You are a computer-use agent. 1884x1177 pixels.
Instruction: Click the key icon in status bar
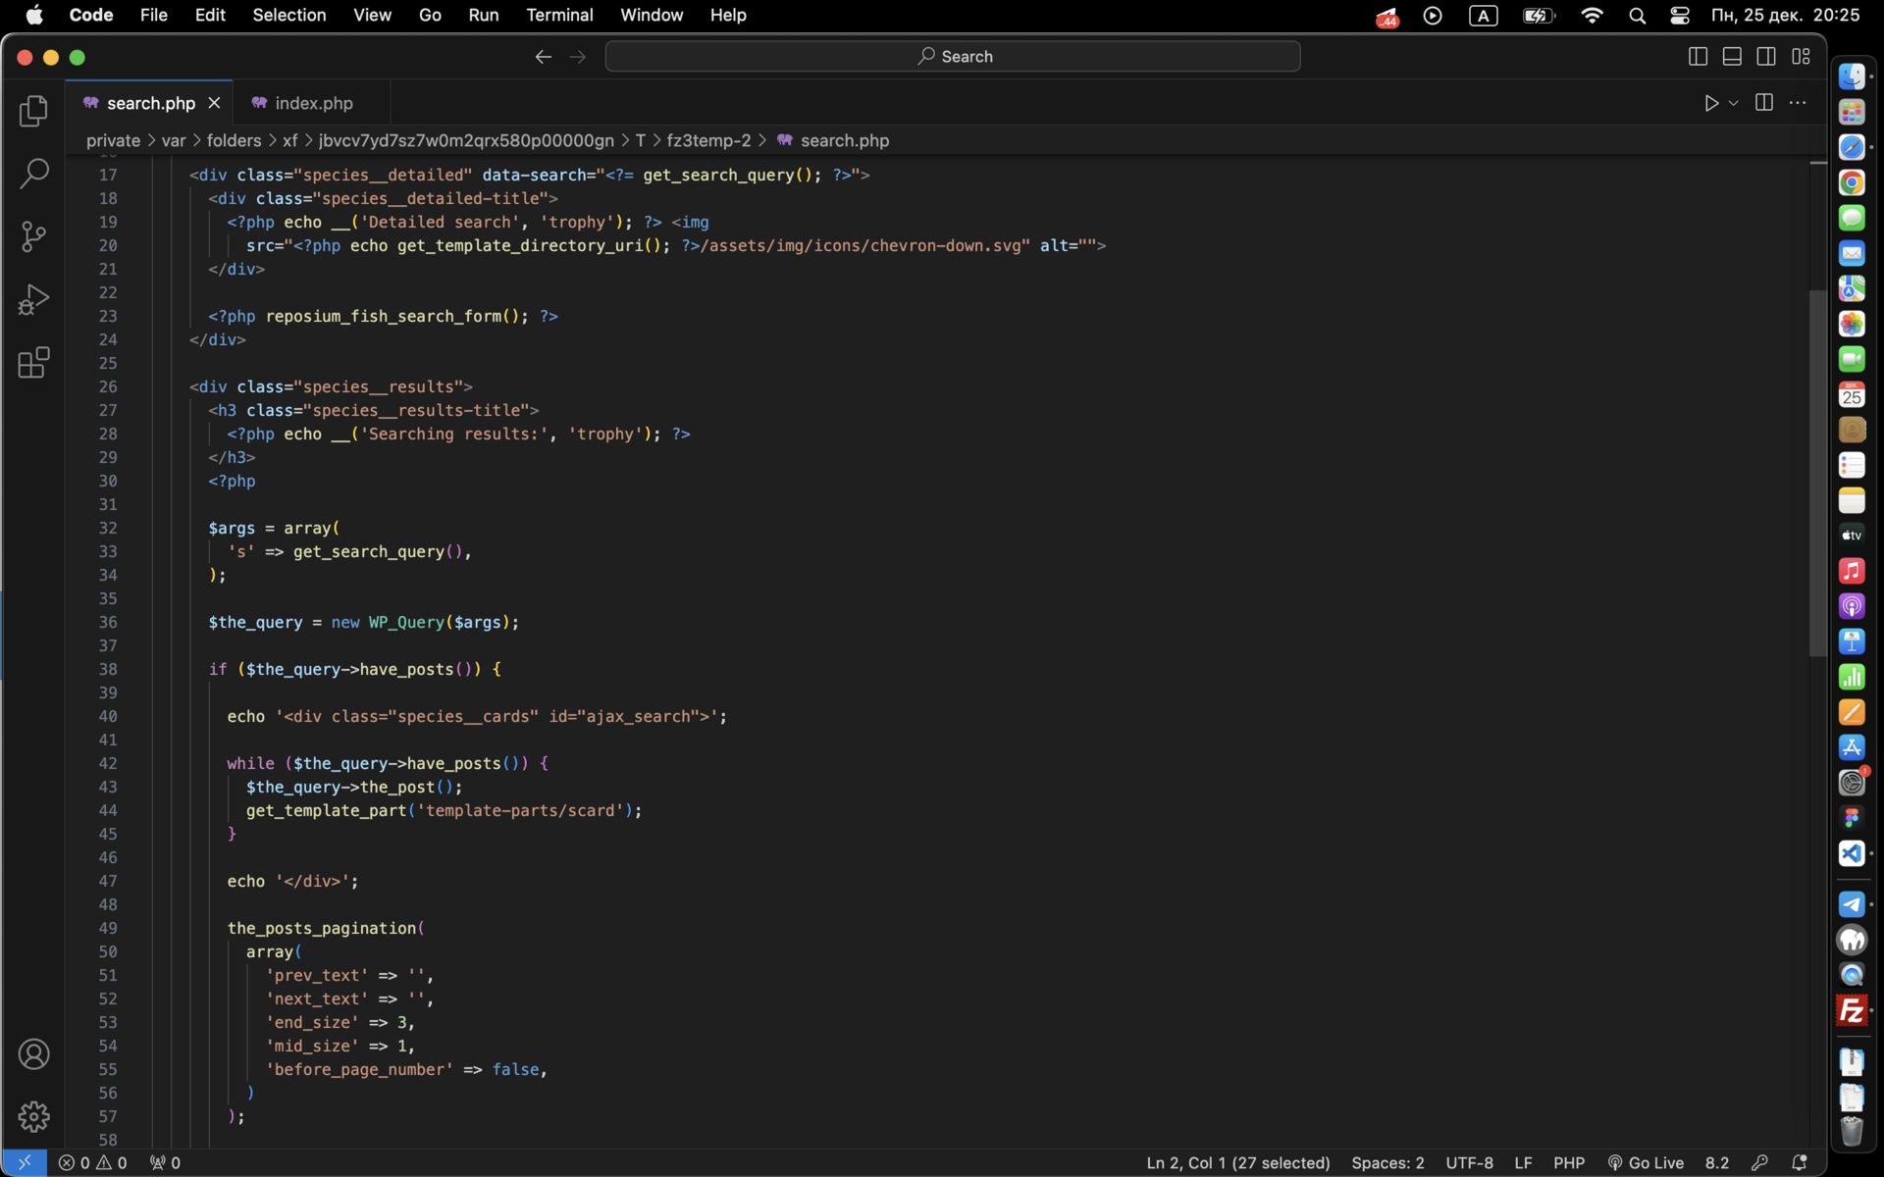pyautogui.click(x=1759, y=1162)
